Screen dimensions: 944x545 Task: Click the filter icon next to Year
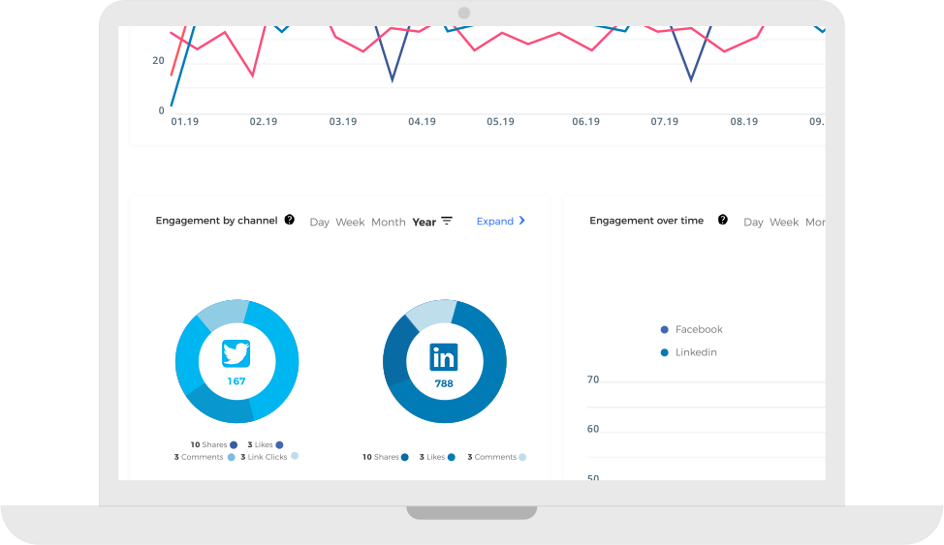[x=447, y=221]
